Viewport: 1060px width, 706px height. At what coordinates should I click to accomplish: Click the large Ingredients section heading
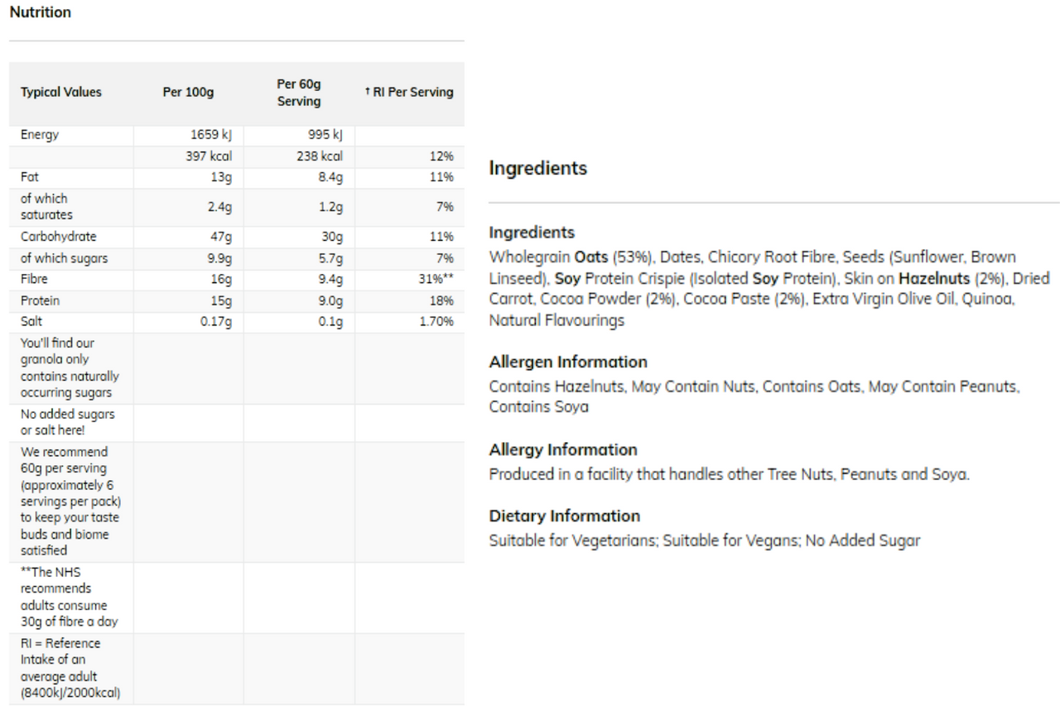tap(537, 168)
